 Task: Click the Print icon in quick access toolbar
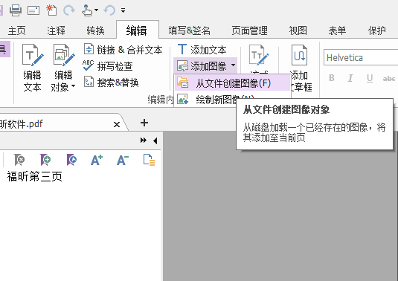pyautogui.click(x=16, y=10)
